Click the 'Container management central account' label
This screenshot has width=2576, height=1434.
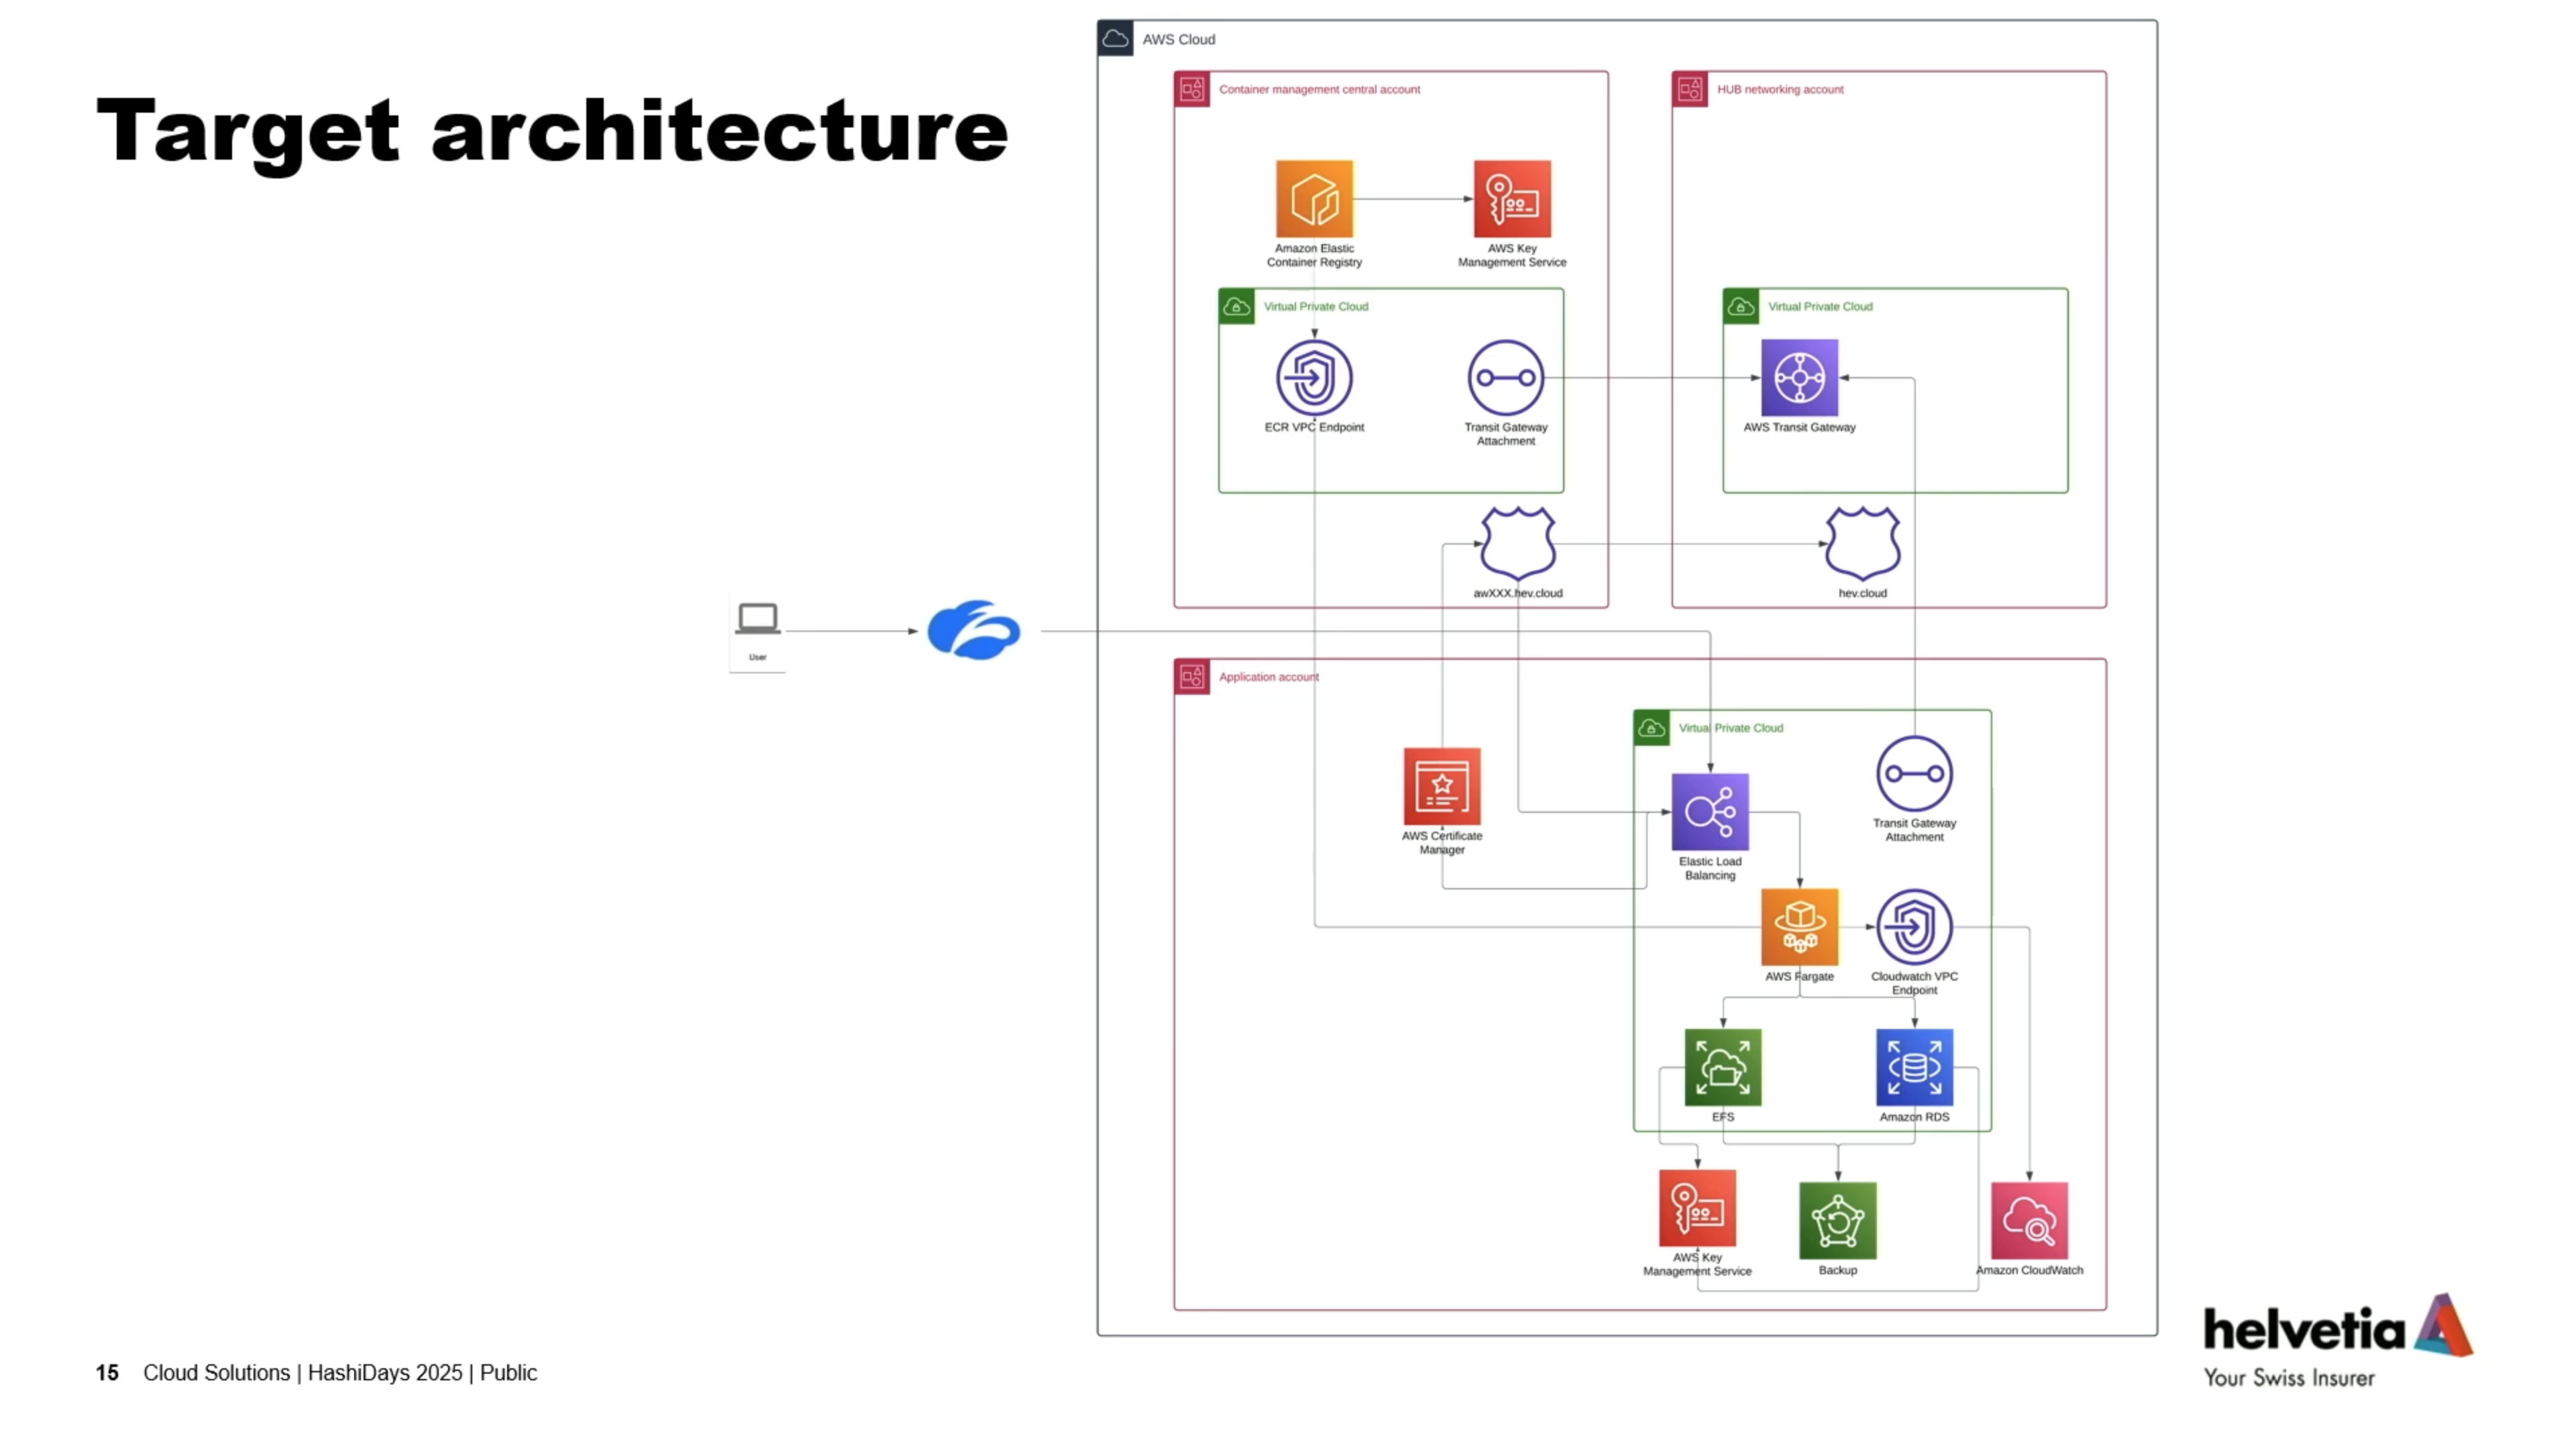click(1319, 89)
